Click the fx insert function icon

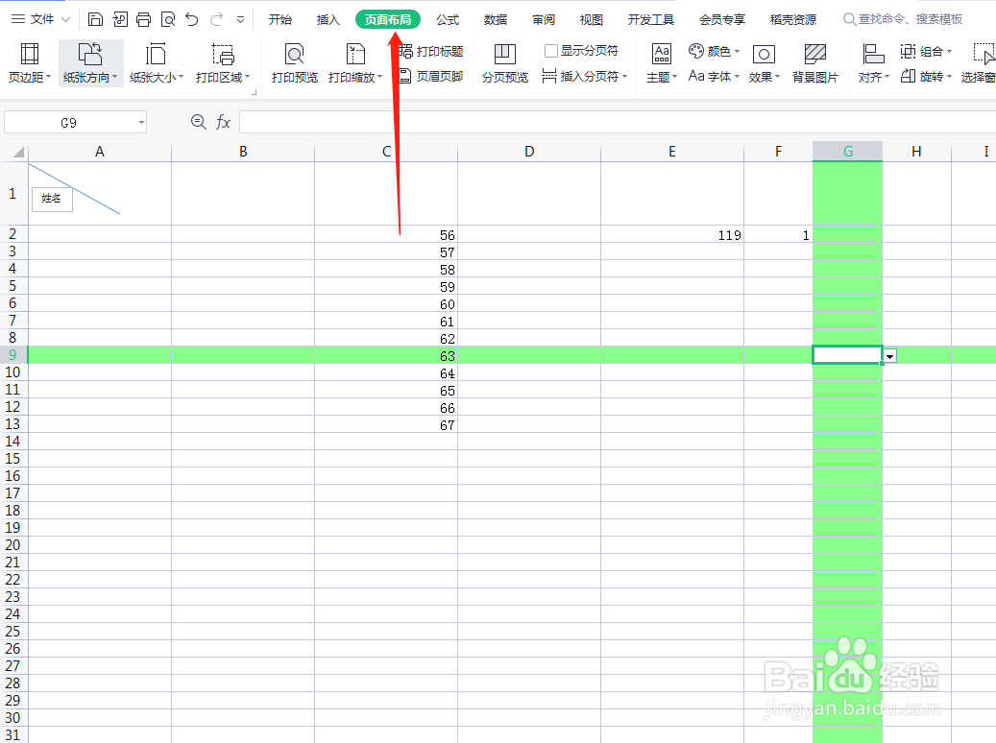(223, 122)
